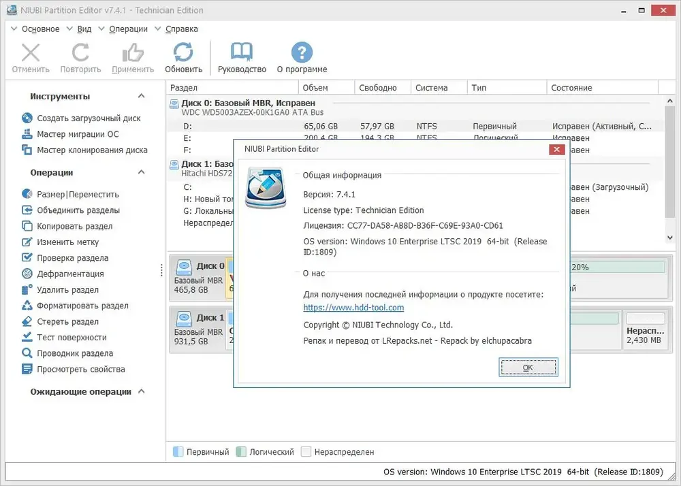This screenshot has width=681, height=486.
Task: Choose Проверка раздела operation
Action: point(65,258)
